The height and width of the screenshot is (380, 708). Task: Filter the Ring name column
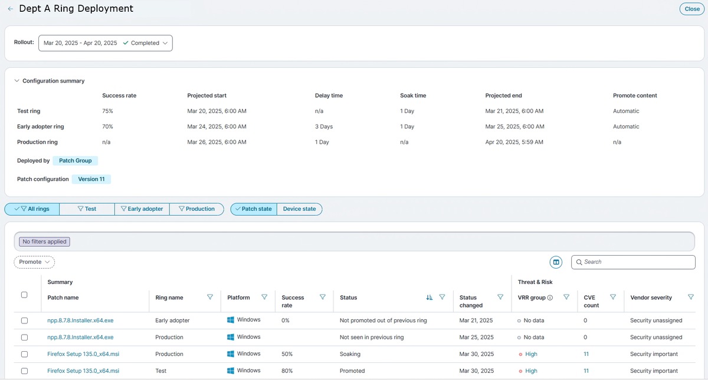point(210,298)
